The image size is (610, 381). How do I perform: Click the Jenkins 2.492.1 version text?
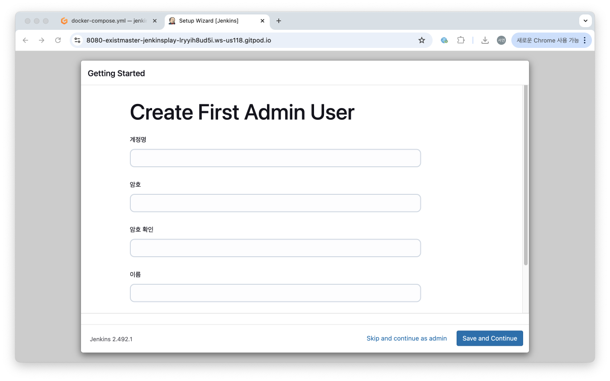coord(111,339)
